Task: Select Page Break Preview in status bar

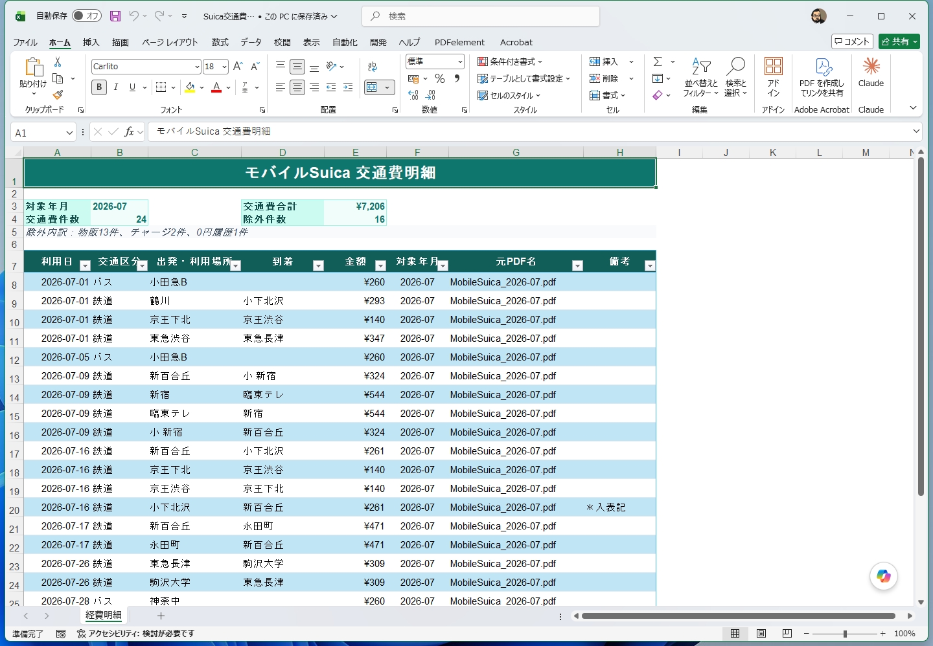Action: click(787, 634)
